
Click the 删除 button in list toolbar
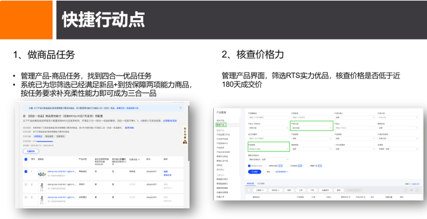(x=339, y=190)
